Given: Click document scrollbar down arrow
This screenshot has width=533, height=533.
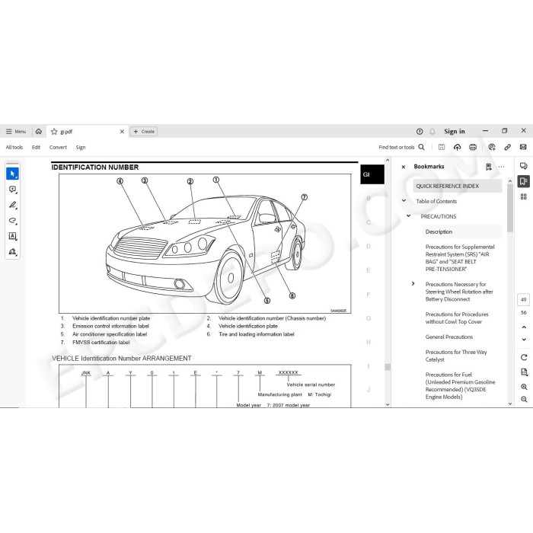Looking at the screenshot, I should 388,404.
